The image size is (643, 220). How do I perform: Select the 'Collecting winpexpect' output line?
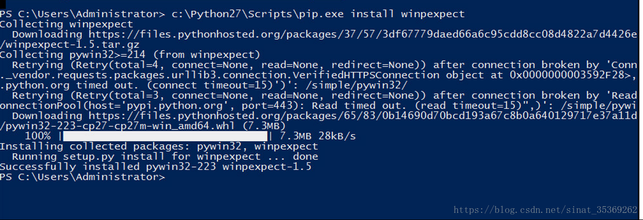pos(66,24)
